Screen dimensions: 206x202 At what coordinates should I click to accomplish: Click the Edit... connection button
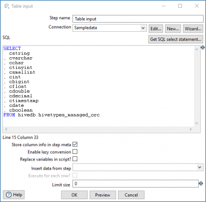click(156, 29)
